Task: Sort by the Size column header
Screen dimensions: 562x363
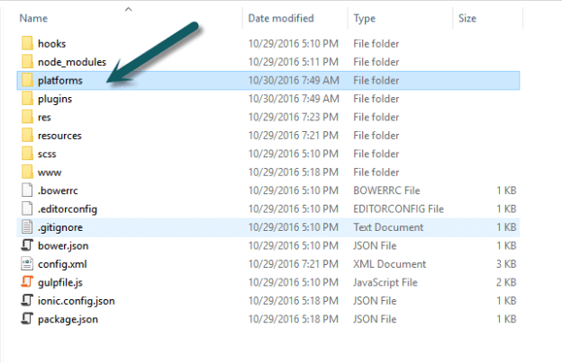Action: point(467,17)
